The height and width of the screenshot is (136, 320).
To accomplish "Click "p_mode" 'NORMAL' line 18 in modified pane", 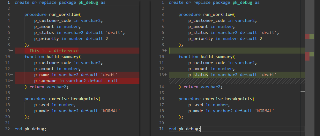I will 231,111.
